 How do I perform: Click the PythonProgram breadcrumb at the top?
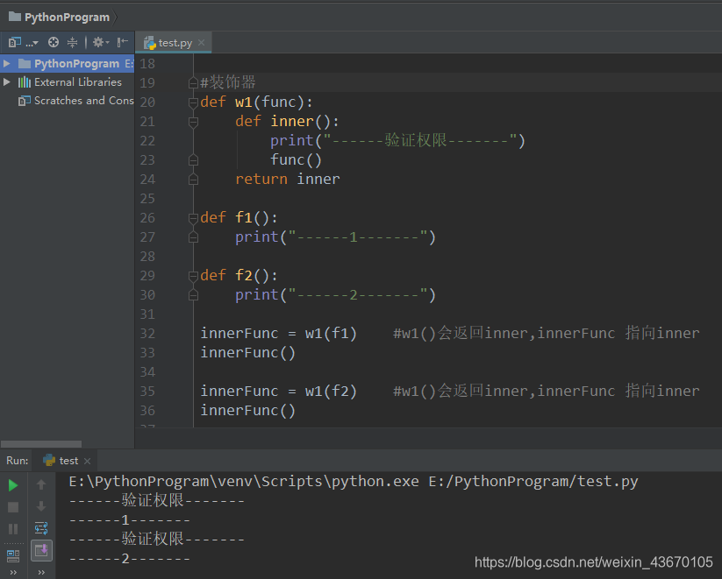point(60,18)
